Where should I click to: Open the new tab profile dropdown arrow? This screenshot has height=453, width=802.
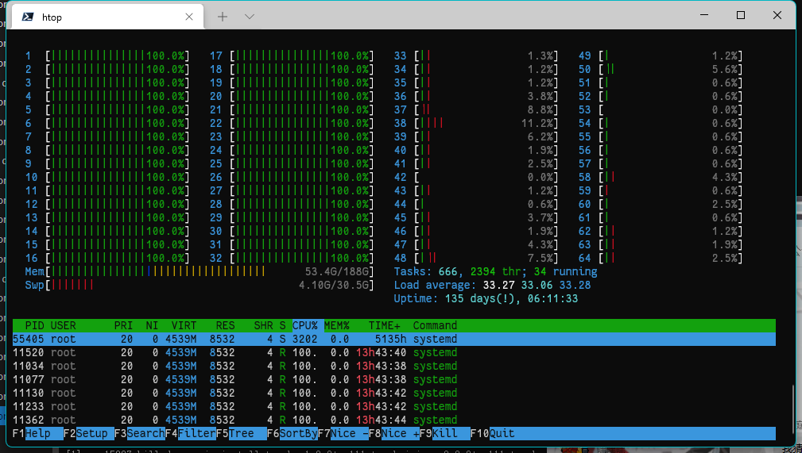[x=250, y=17]
